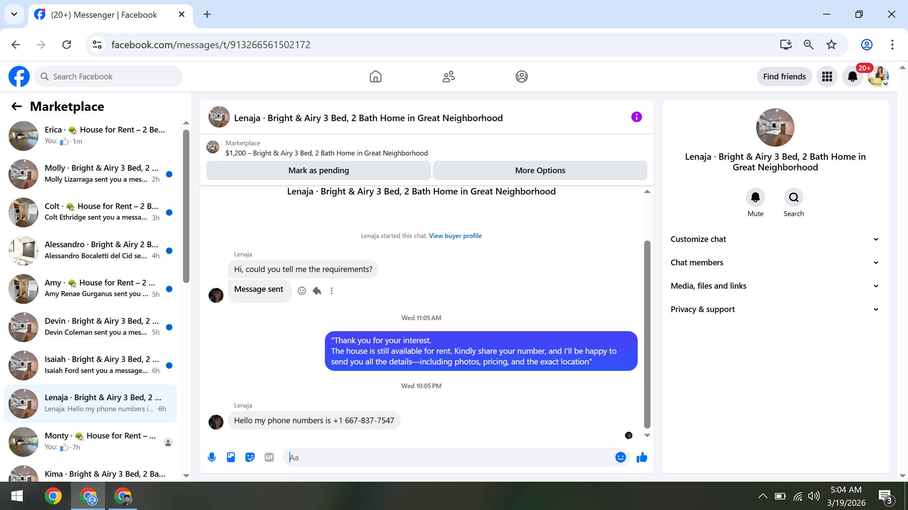Open the View buyer profile link

coord(455,236)
